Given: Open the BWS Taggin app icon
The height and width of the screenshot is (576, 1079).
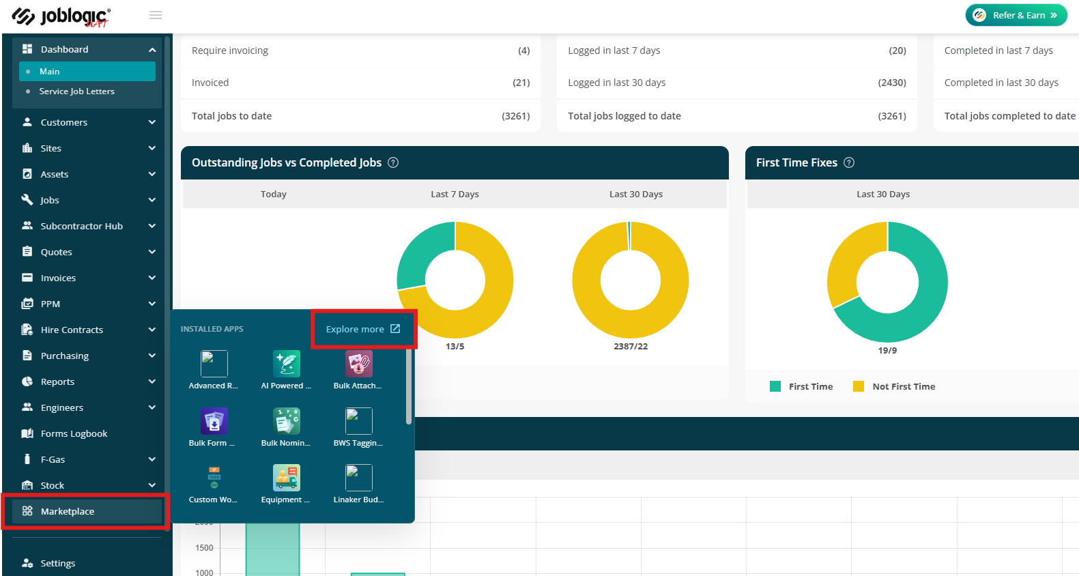Looking at the screenshot, I should pyautogui.click(x=359, y=421).
